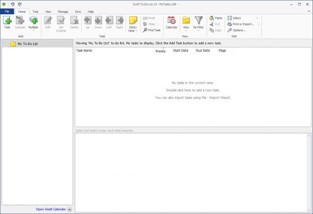The width and height of the screenshot is (313, 214).
Task: Open the File menu
Action: [x=7, y=11]
